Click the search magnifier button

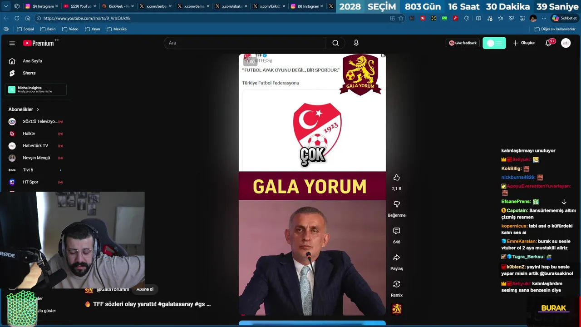click(x=335, y=43)
